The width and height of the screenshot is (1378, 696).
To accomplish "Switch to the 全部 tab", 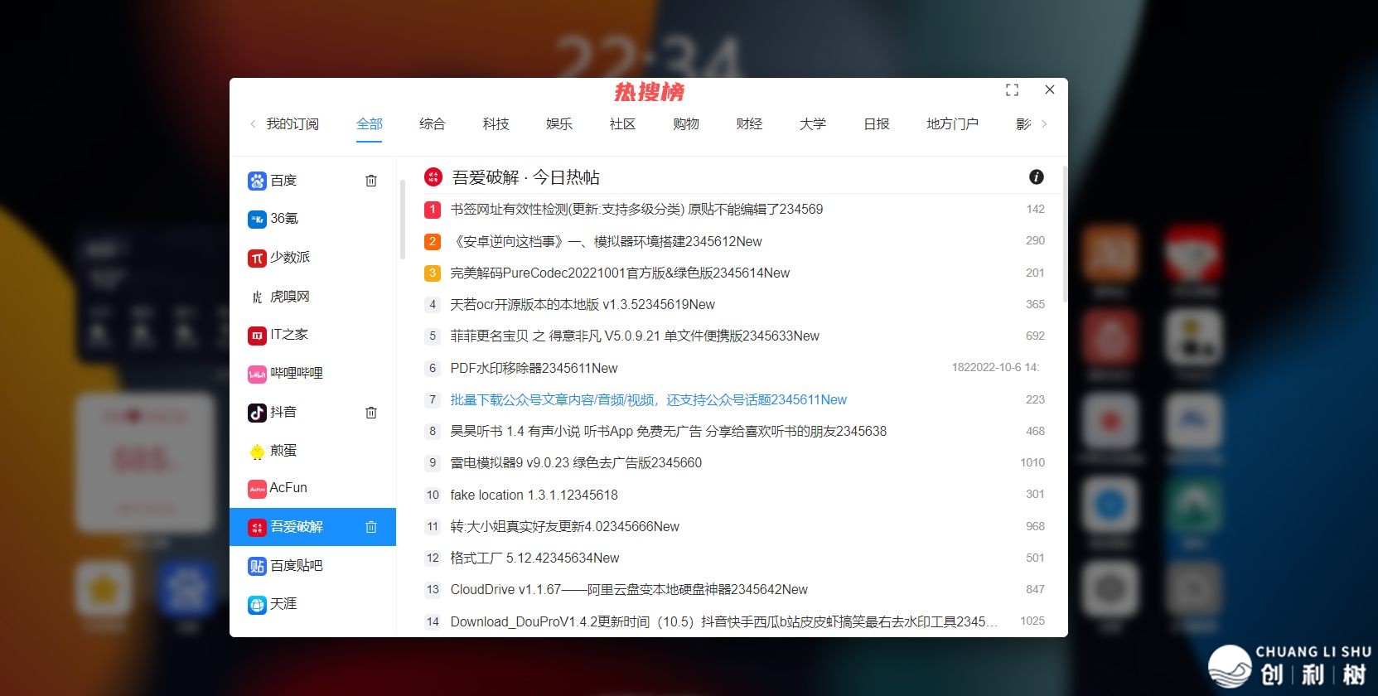I will 370,124.
